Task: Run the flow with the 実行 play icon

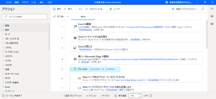Action: (x=65, y=9)
